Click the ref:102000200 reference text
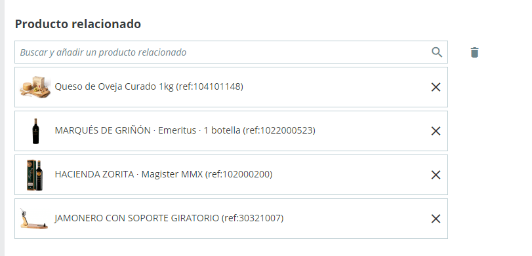 tap(239, 174)
